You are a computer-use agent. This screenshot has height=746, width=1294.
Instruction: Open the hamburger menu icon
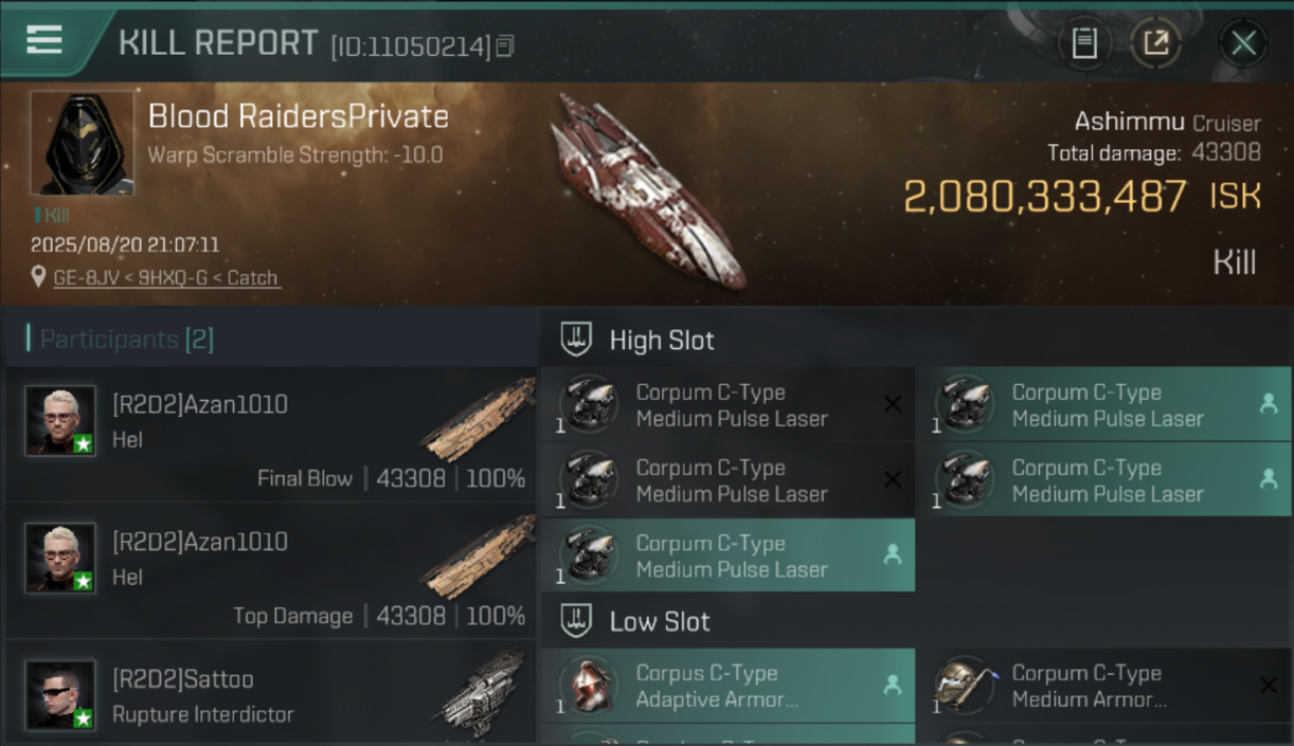coord(44,41)
